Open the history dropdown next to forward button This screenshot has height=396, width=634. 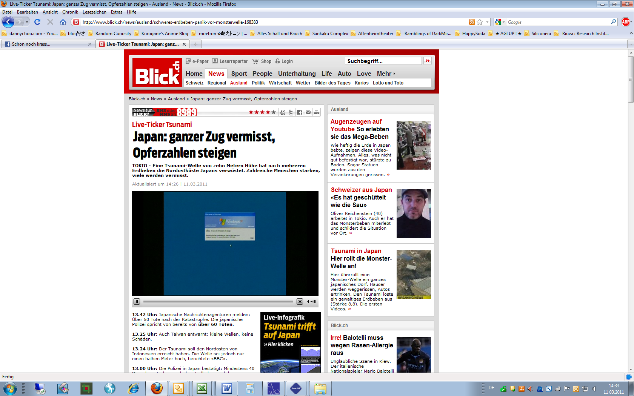[x=27, y=22]
